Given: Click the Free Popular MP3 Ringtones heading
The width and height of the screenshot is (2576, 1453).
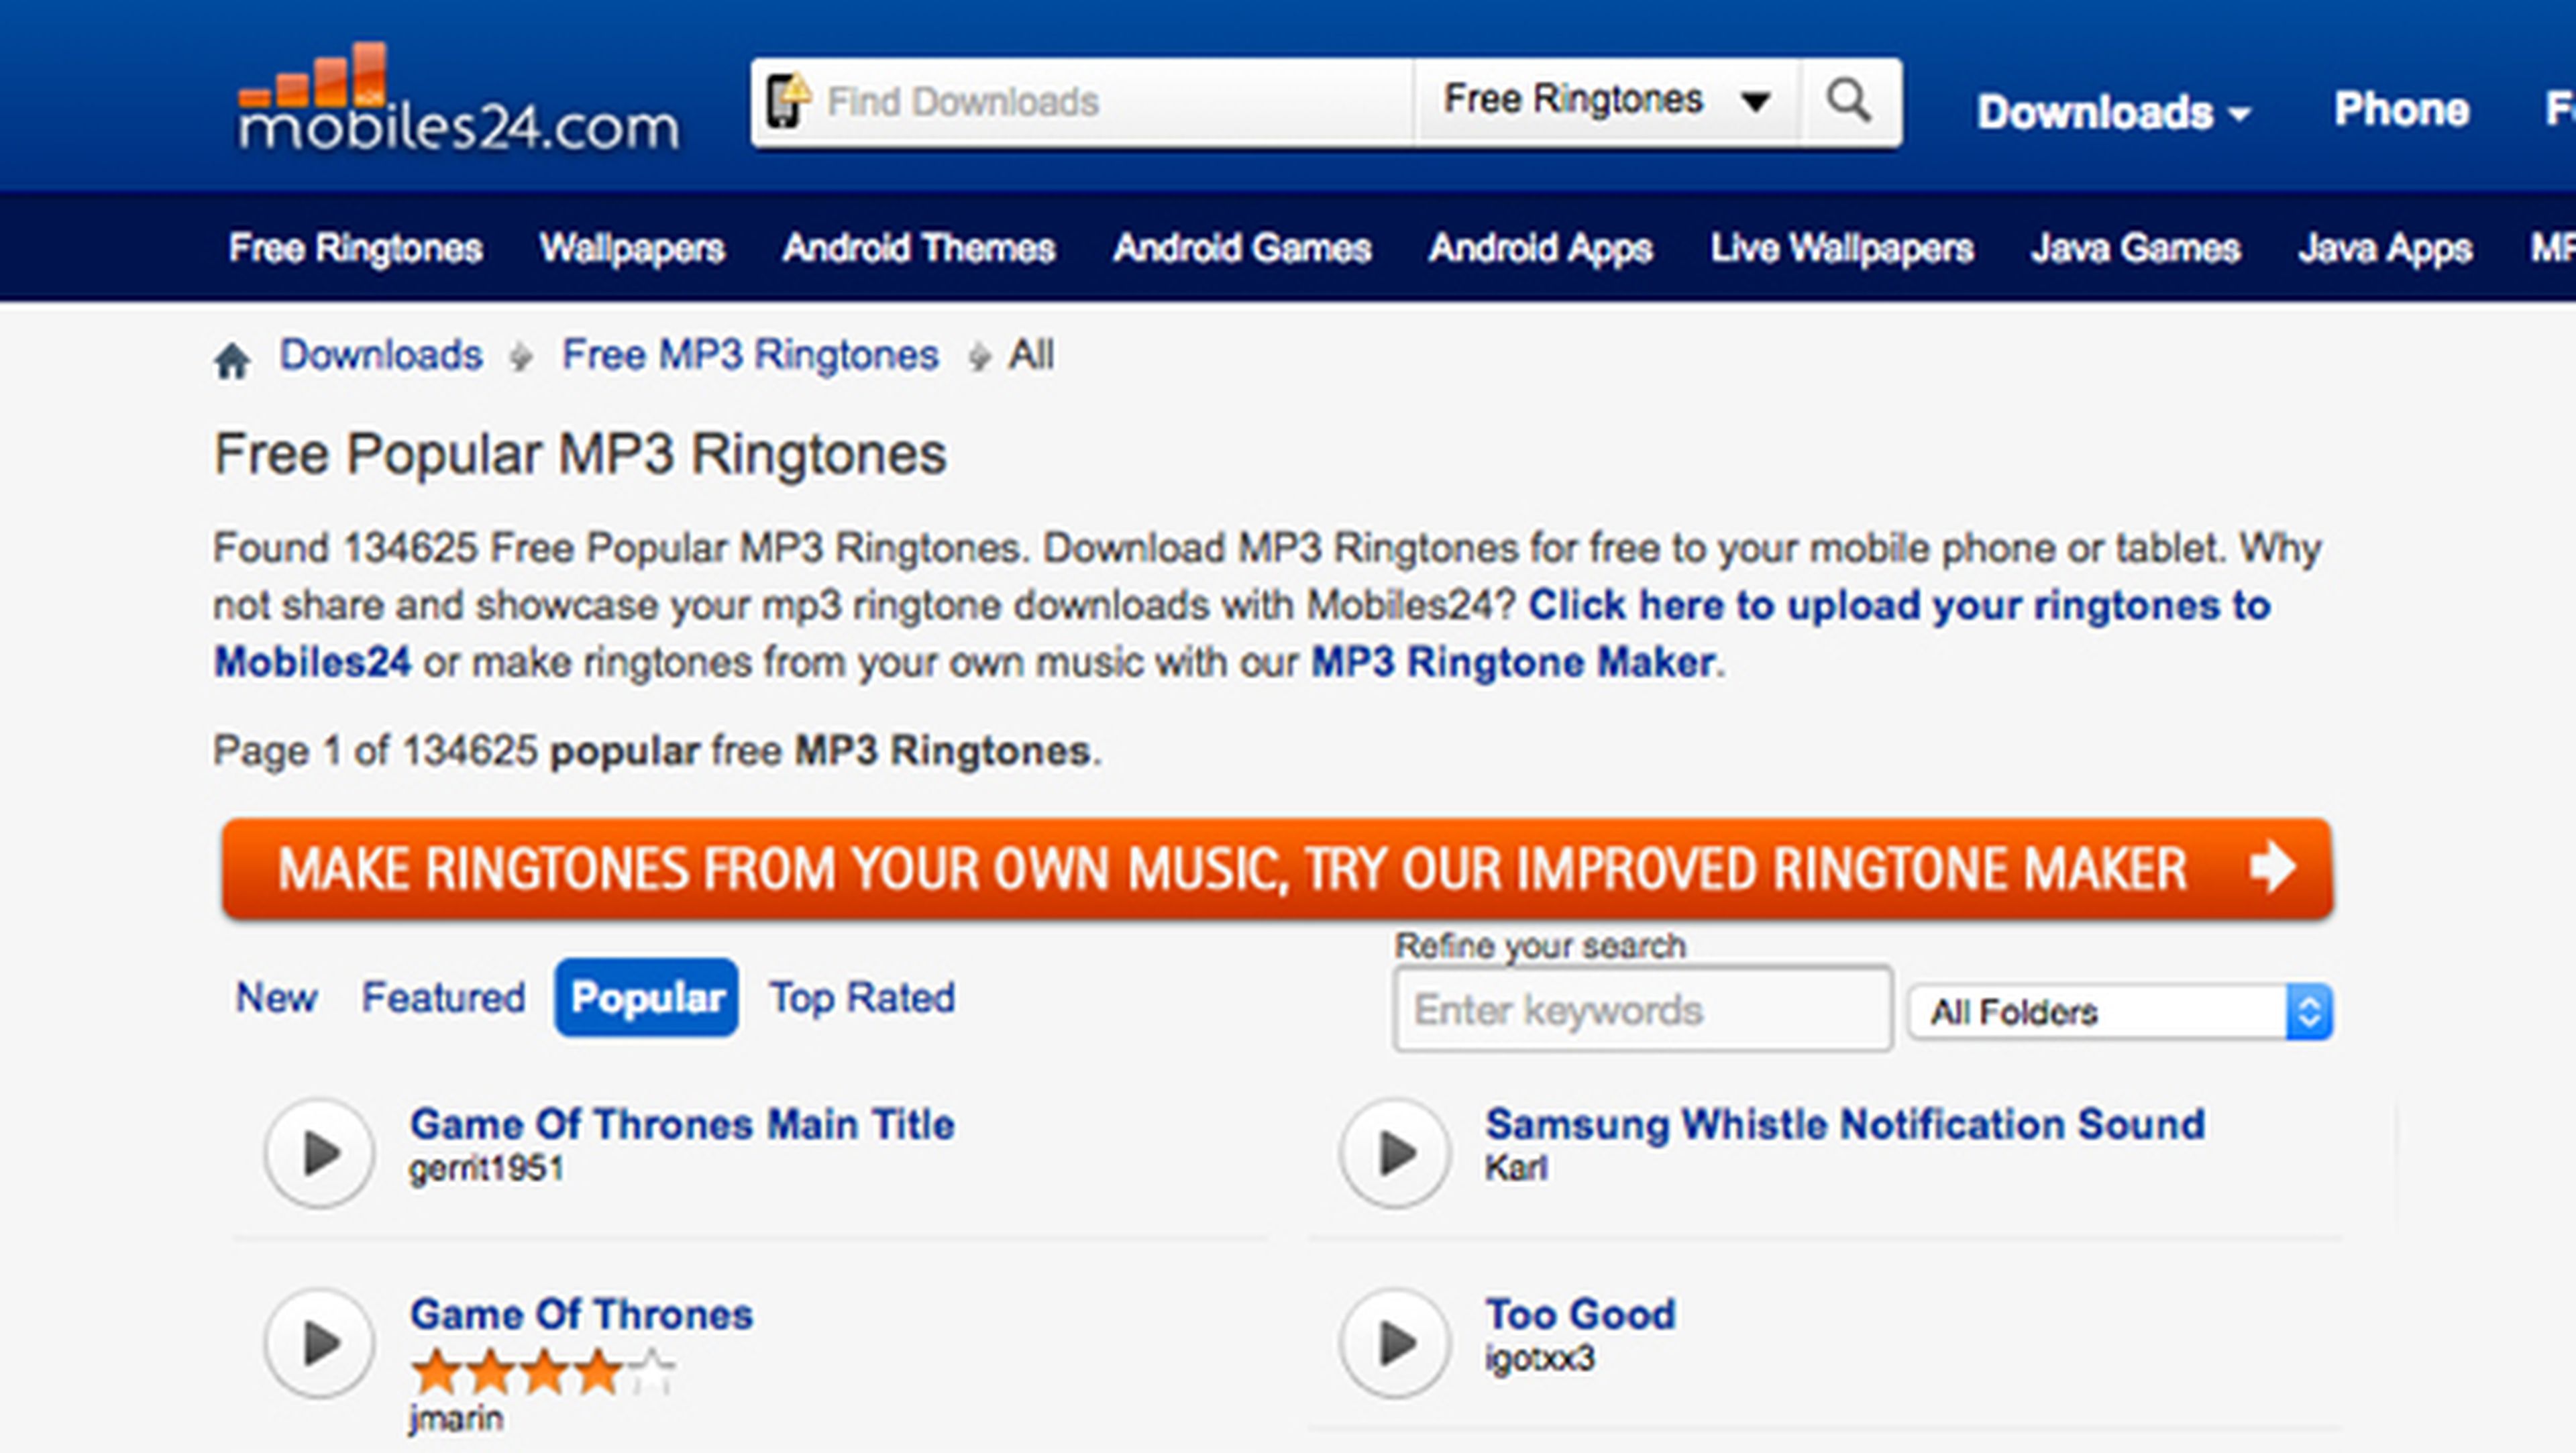Looking at the screenshot, I should (580, 455).
